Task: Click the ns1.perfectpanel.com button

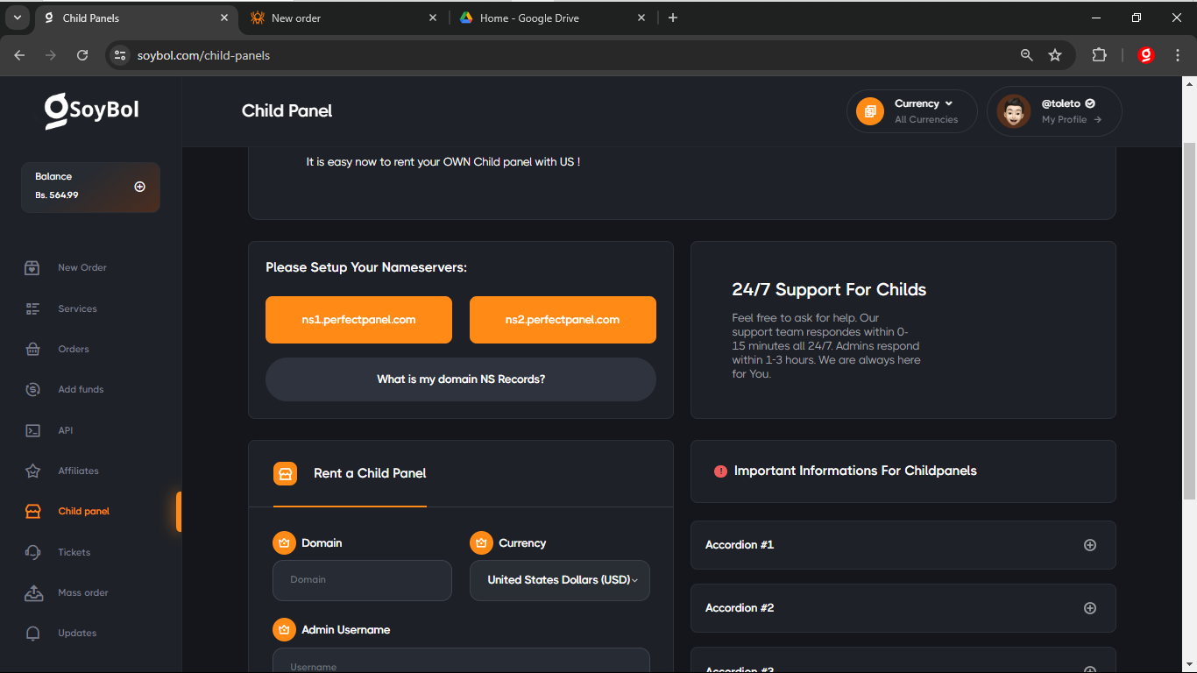Action: pyautogui.click(x=358, y=320)
